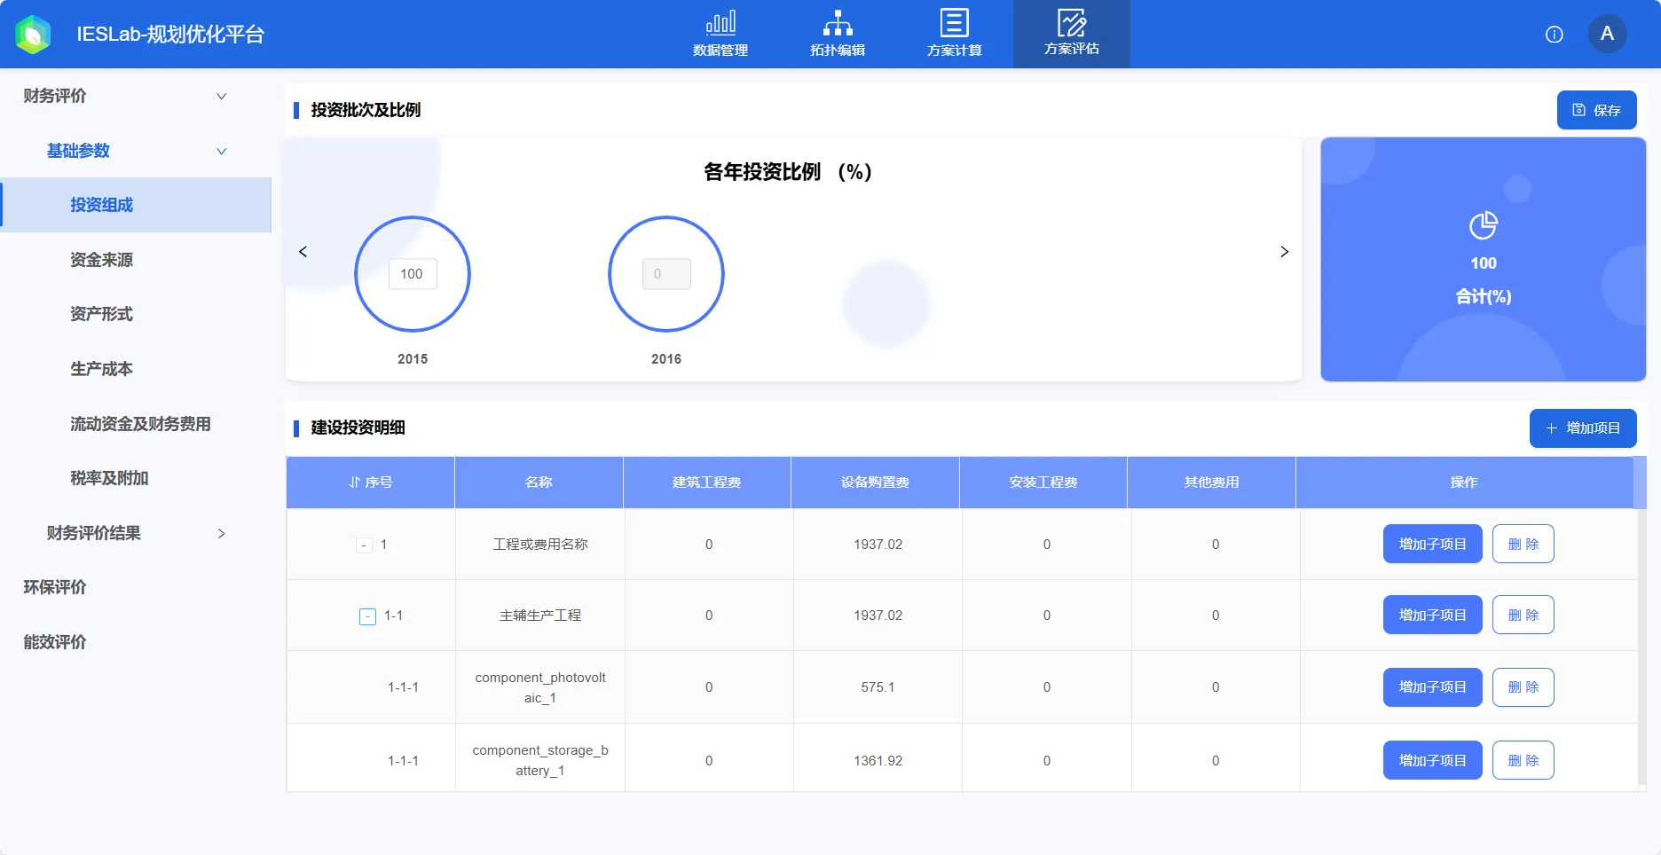Click the sort icon beside 序号
The height and width of the screenshot is (855, 1661).
tap(354, 482)
